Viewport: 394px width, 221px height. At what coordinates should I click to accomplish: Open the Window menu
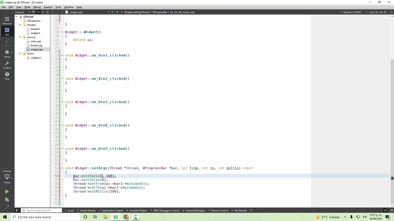(x=69, y=7)
